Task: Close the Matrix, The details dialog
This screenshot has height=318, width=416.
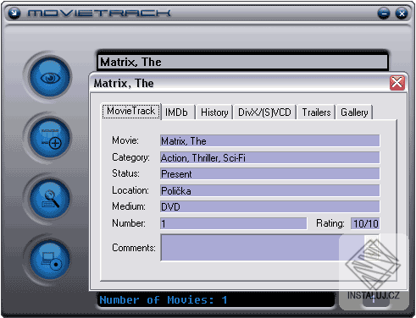Action: tap(397, 83)
